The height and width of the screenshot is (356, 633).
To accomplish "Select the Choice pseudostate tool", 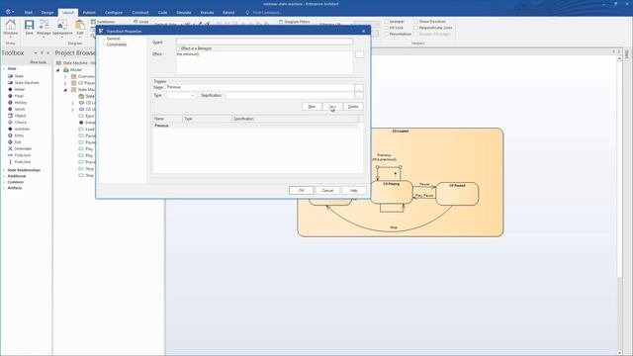I will [17, 123].
